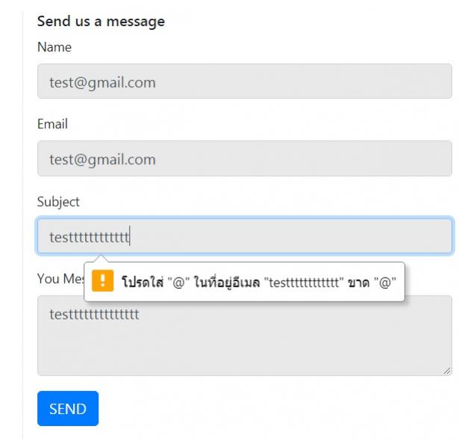The height and width of the screenshot is (441, 459).
Task: Click the Subject field label
Action: [x=58, y=202]
